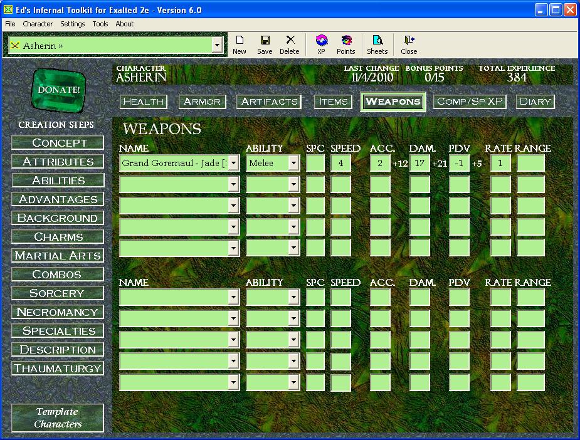Click the Damage field showing 17
The width and height of the screenshot is (580, 440).
coord(419,163)
